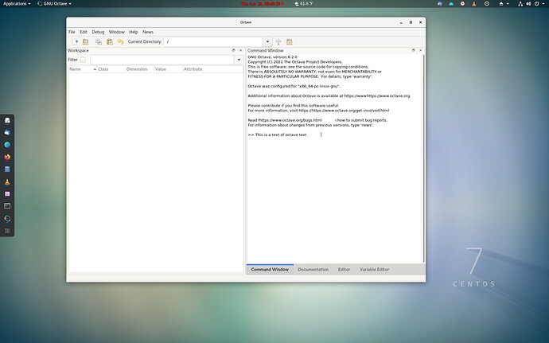Click the Undo arrow toolbar icon
This screenshot has width=549, height=343.
click(x=120, y=41)
